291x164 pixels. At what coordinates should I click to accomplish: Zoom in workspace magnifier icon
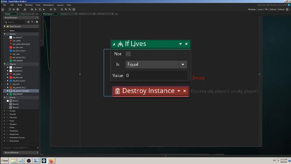[x=70, y=9]
